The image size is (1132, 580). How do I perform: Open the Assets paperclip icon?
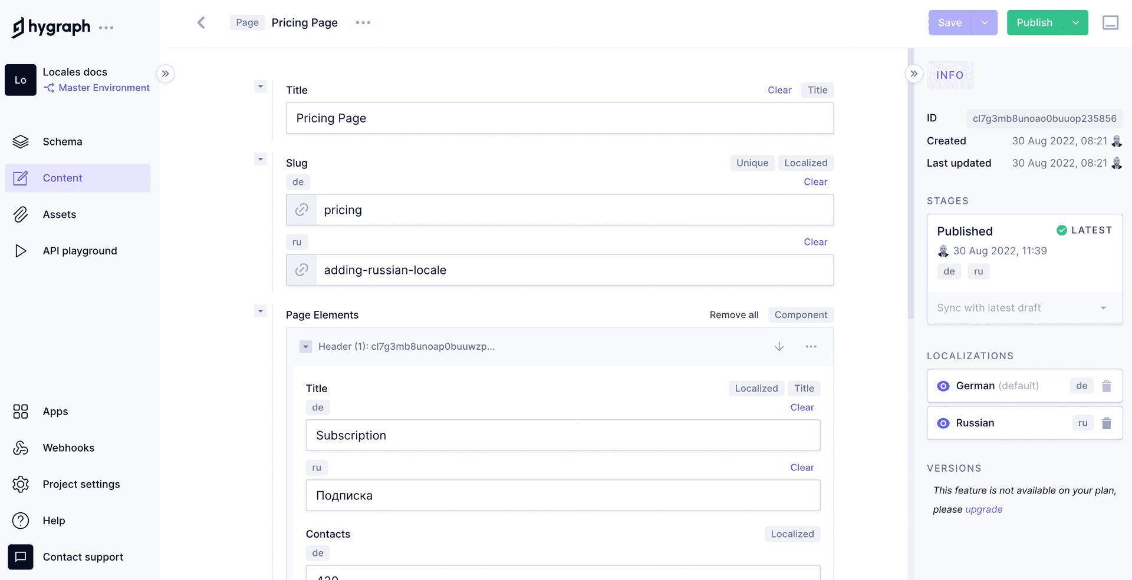point(21,214)
